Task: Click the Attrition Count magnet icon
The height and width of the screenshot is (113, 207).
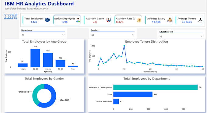Action: coord(108,20)
